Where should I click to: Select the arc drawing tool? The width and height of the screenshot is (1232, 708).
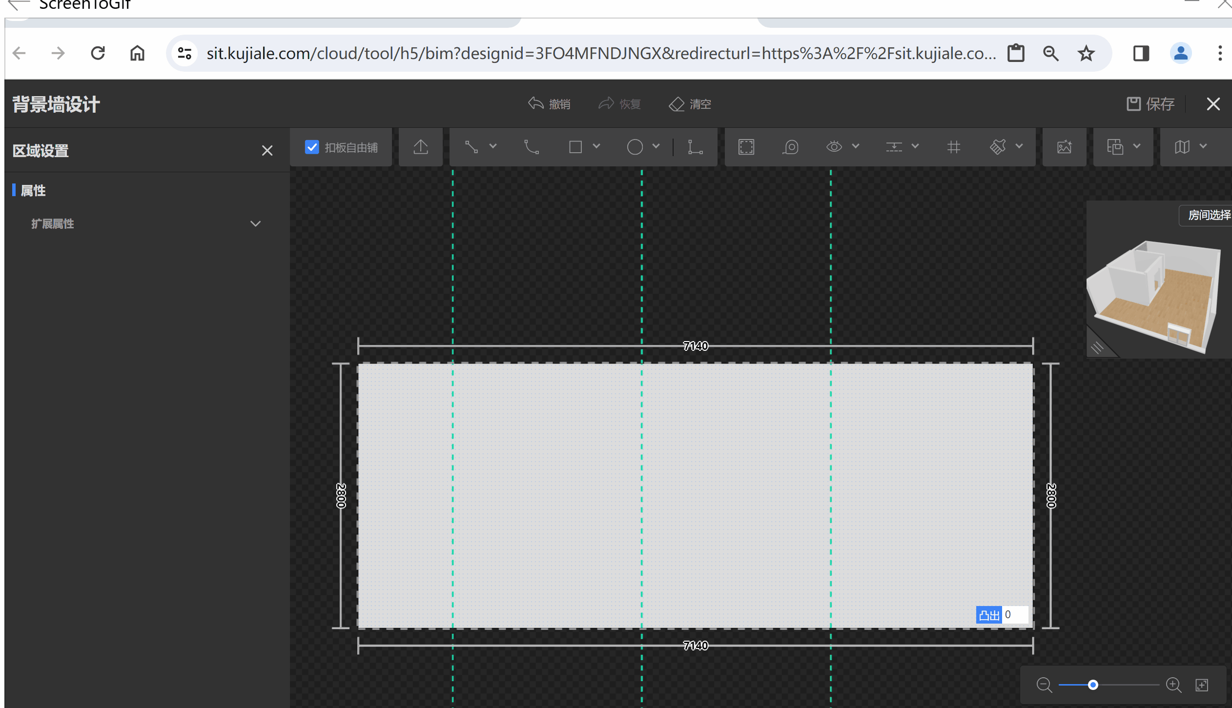[531, 147]
